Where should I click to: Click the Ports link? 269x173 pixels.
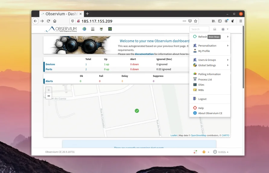(49, 69)
